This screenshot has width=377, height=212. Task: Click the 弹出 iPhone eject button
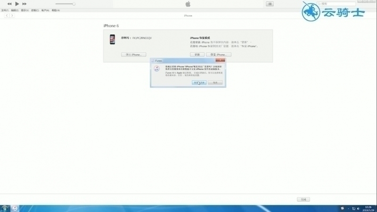(134, 55)
